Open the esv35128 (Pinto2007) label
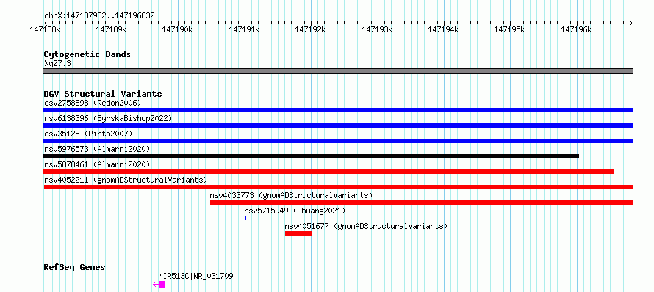Image resolution: width=654 pixels, height=292 pixels. pyautogui.click(x=88, y=134)
